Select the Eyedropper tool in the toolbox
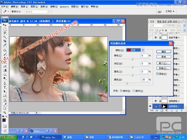This screenshot has width=187, height=140. (x=5, y=104)
